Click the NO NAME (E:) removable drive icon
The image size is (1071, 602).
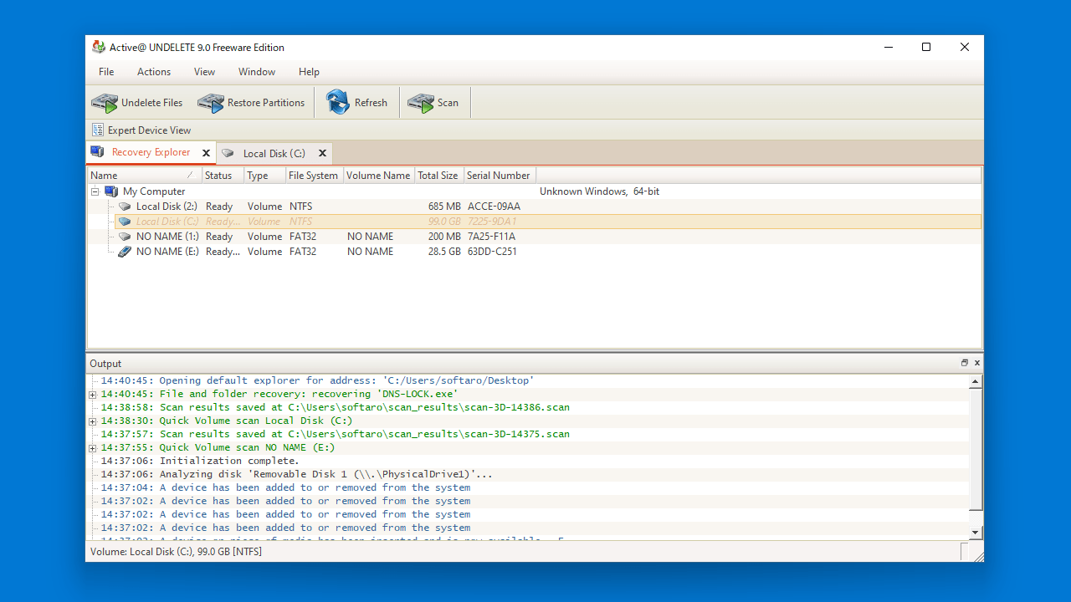125,252
